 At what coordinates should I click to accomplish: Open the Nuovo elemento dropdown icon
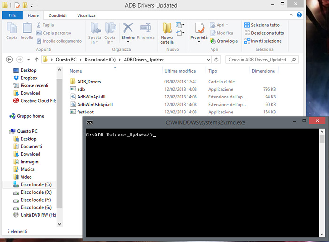coord(180,25)
